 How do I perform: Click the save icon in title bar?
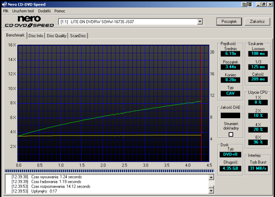(250, 4)
